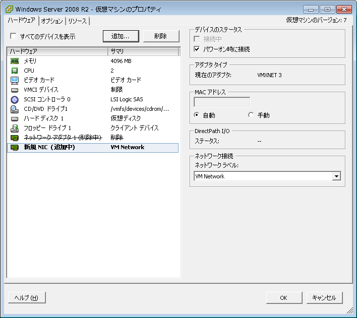Click the memory (メモリ) device icon
The width and height of the screenshot is (357, 318).
[15, 61]
